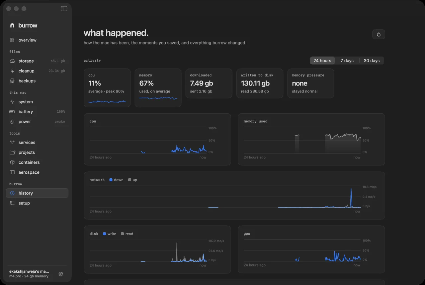
Task: Open settings with the gear icon
Action: pyautogui.click(x=61, y=274)
